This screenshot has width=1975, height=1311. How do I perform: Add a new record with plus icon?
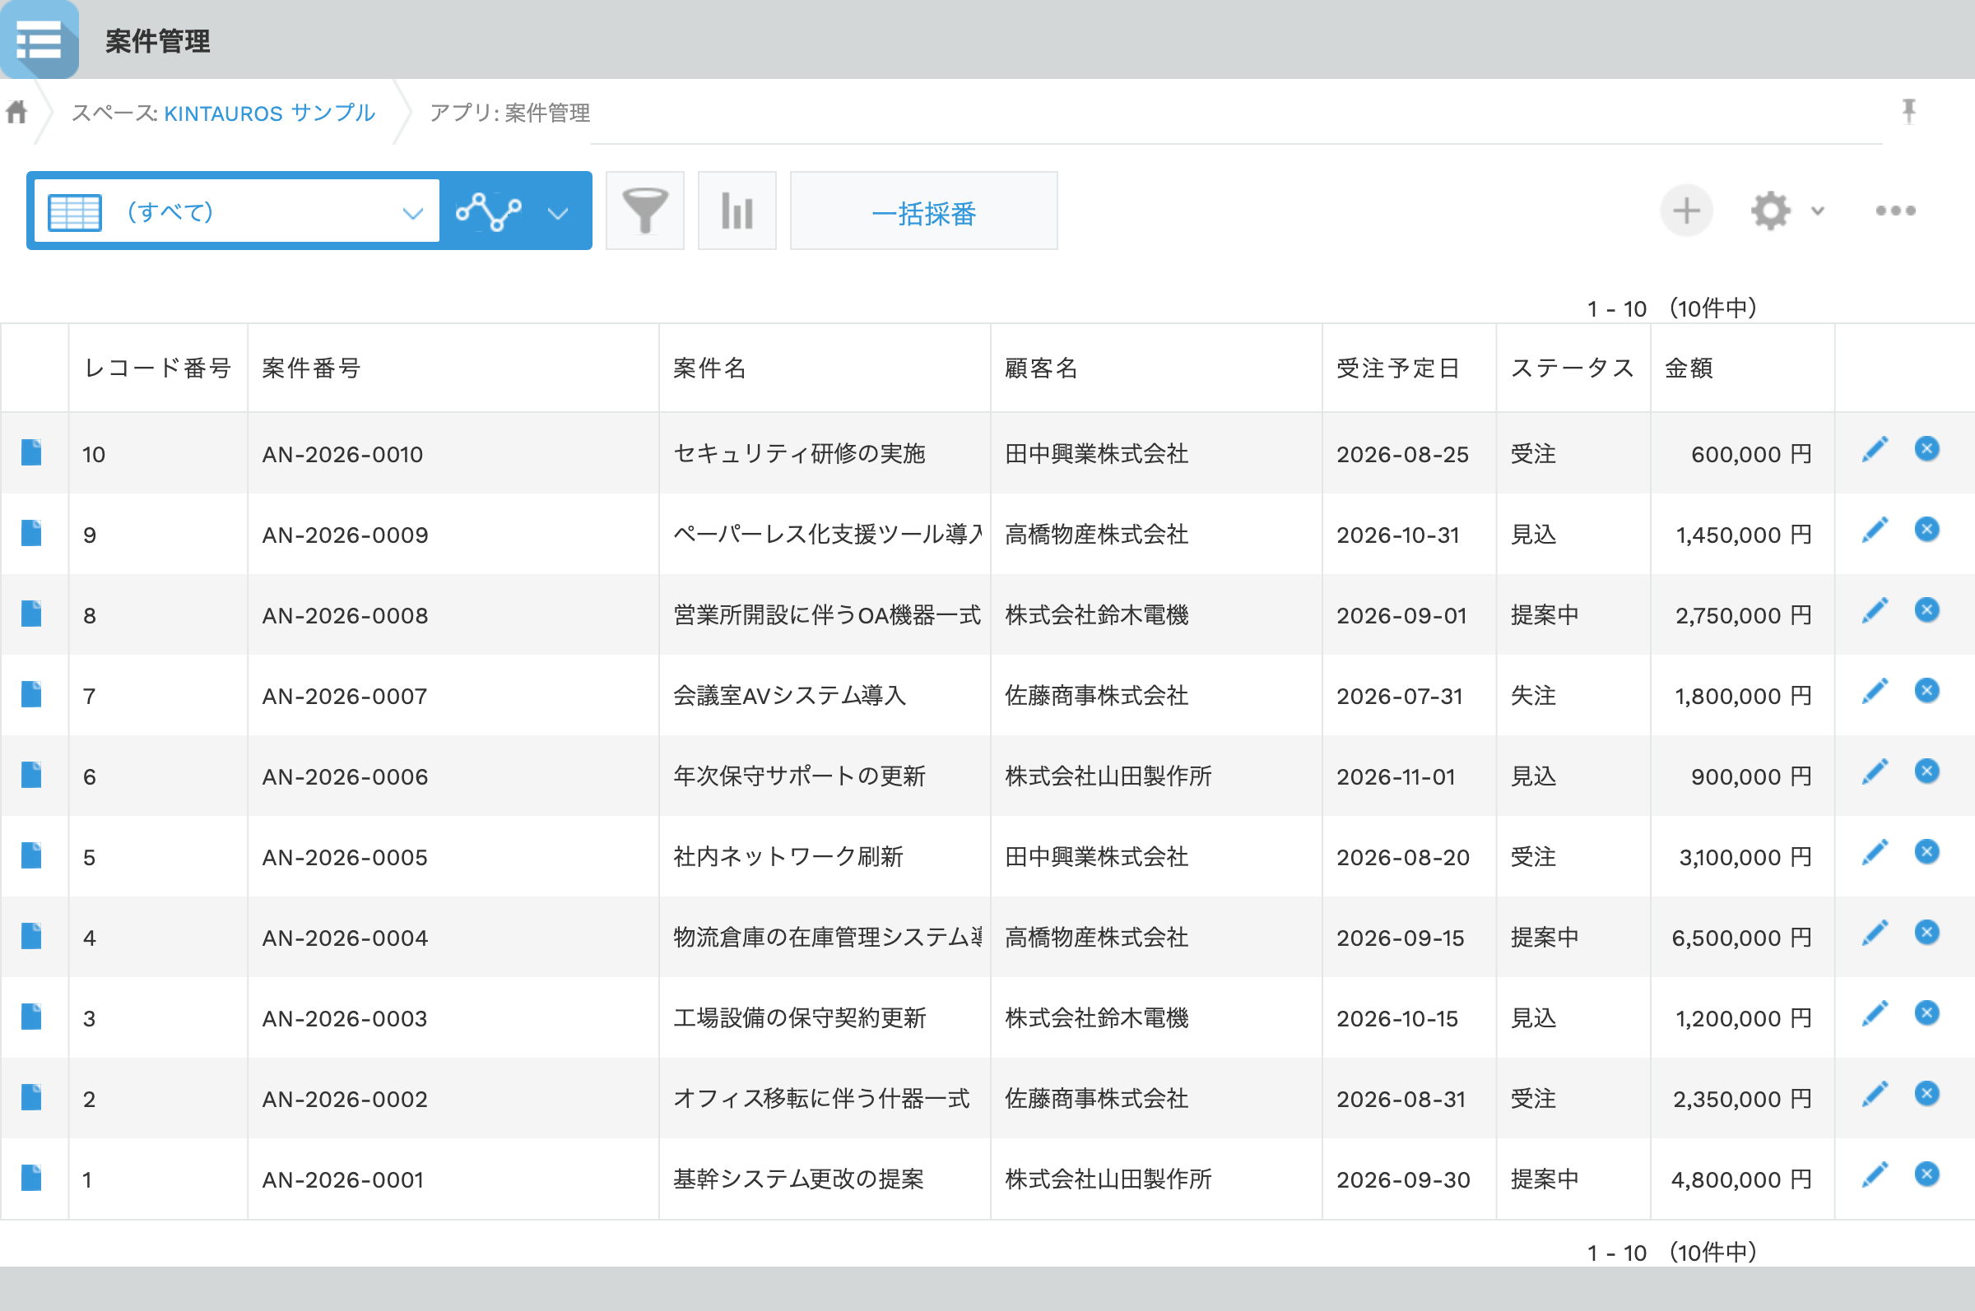coord(1686,211)
